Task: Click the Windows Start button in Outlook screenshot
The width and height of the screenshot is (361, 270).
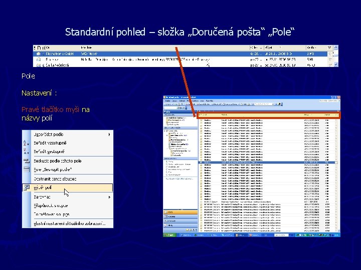Action: click(169, 235)
